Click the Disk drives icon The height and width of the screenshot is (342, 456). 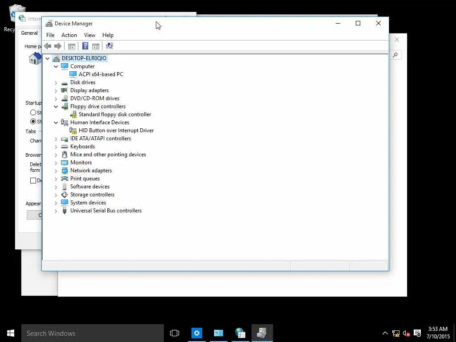click(65, 83)
